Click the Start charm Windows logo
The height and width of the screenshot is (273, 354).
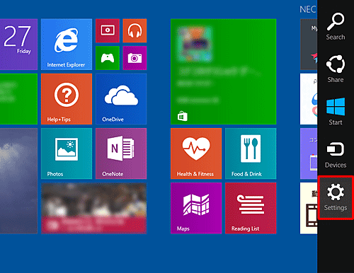[336, 107]
